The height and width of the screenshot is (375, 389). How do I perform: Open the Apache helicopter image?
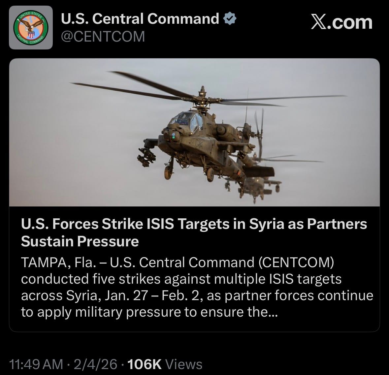[x=195, y=132]
